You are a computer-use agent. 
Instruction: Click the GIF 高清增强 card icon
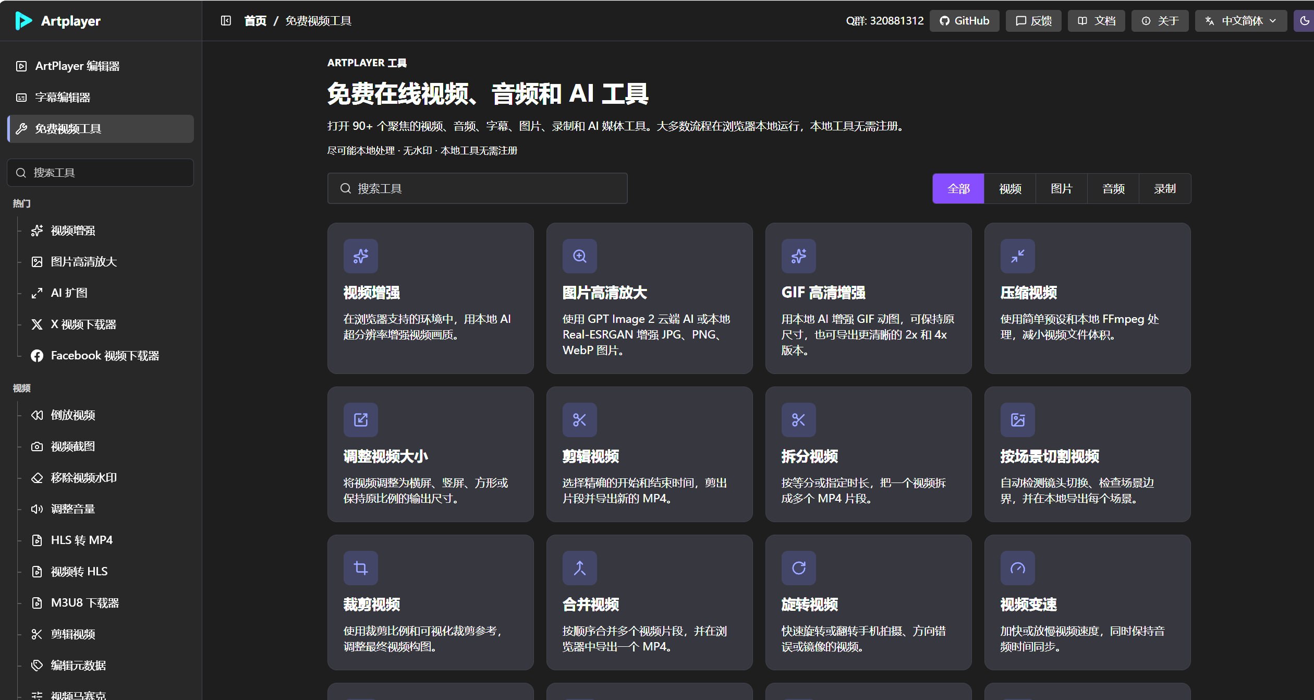point(799,256)
